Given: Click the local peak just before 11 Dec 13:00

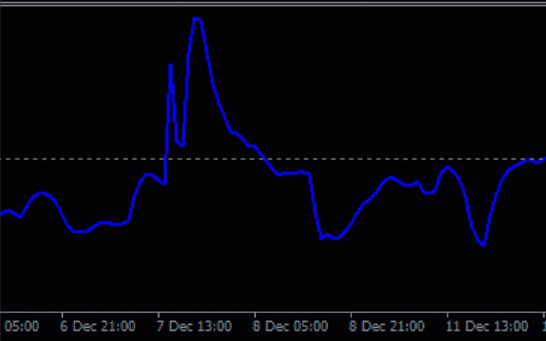Looking at the screenshot, I should click(448, 167).
